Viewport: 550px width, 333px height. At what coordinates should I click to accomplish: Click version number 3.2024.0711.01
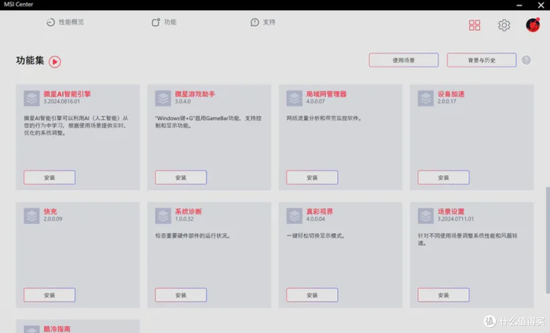456,219
